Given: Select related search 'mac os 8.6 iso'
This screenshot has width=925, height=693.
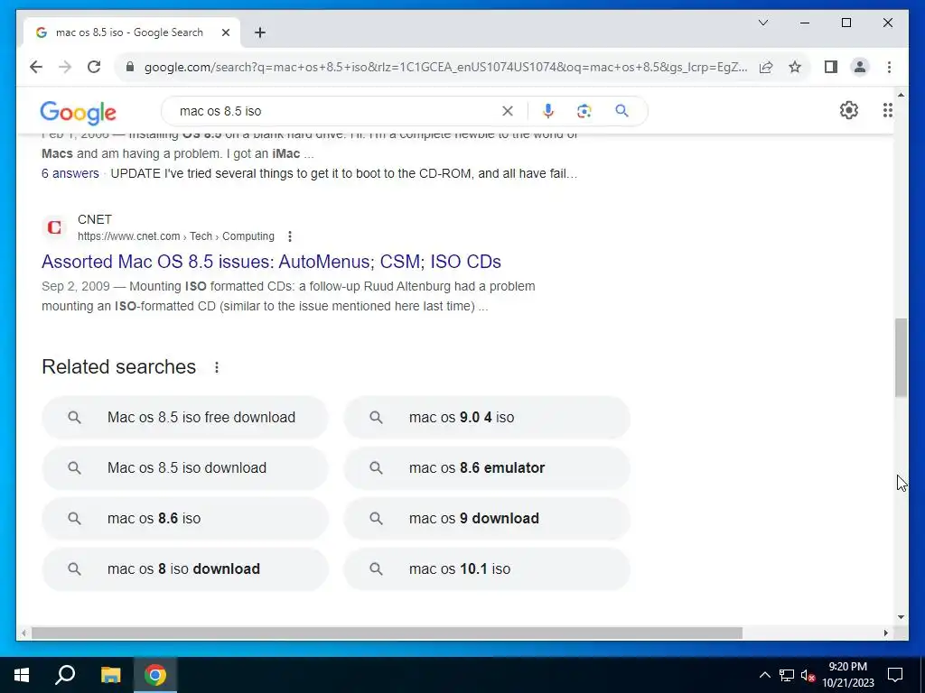Looking at the screenshot, I should 184,519.
